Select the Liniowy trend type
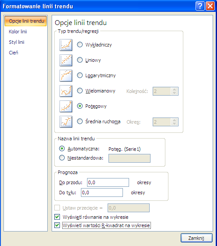Screen dimensions: 217x246 coord(80,60)
